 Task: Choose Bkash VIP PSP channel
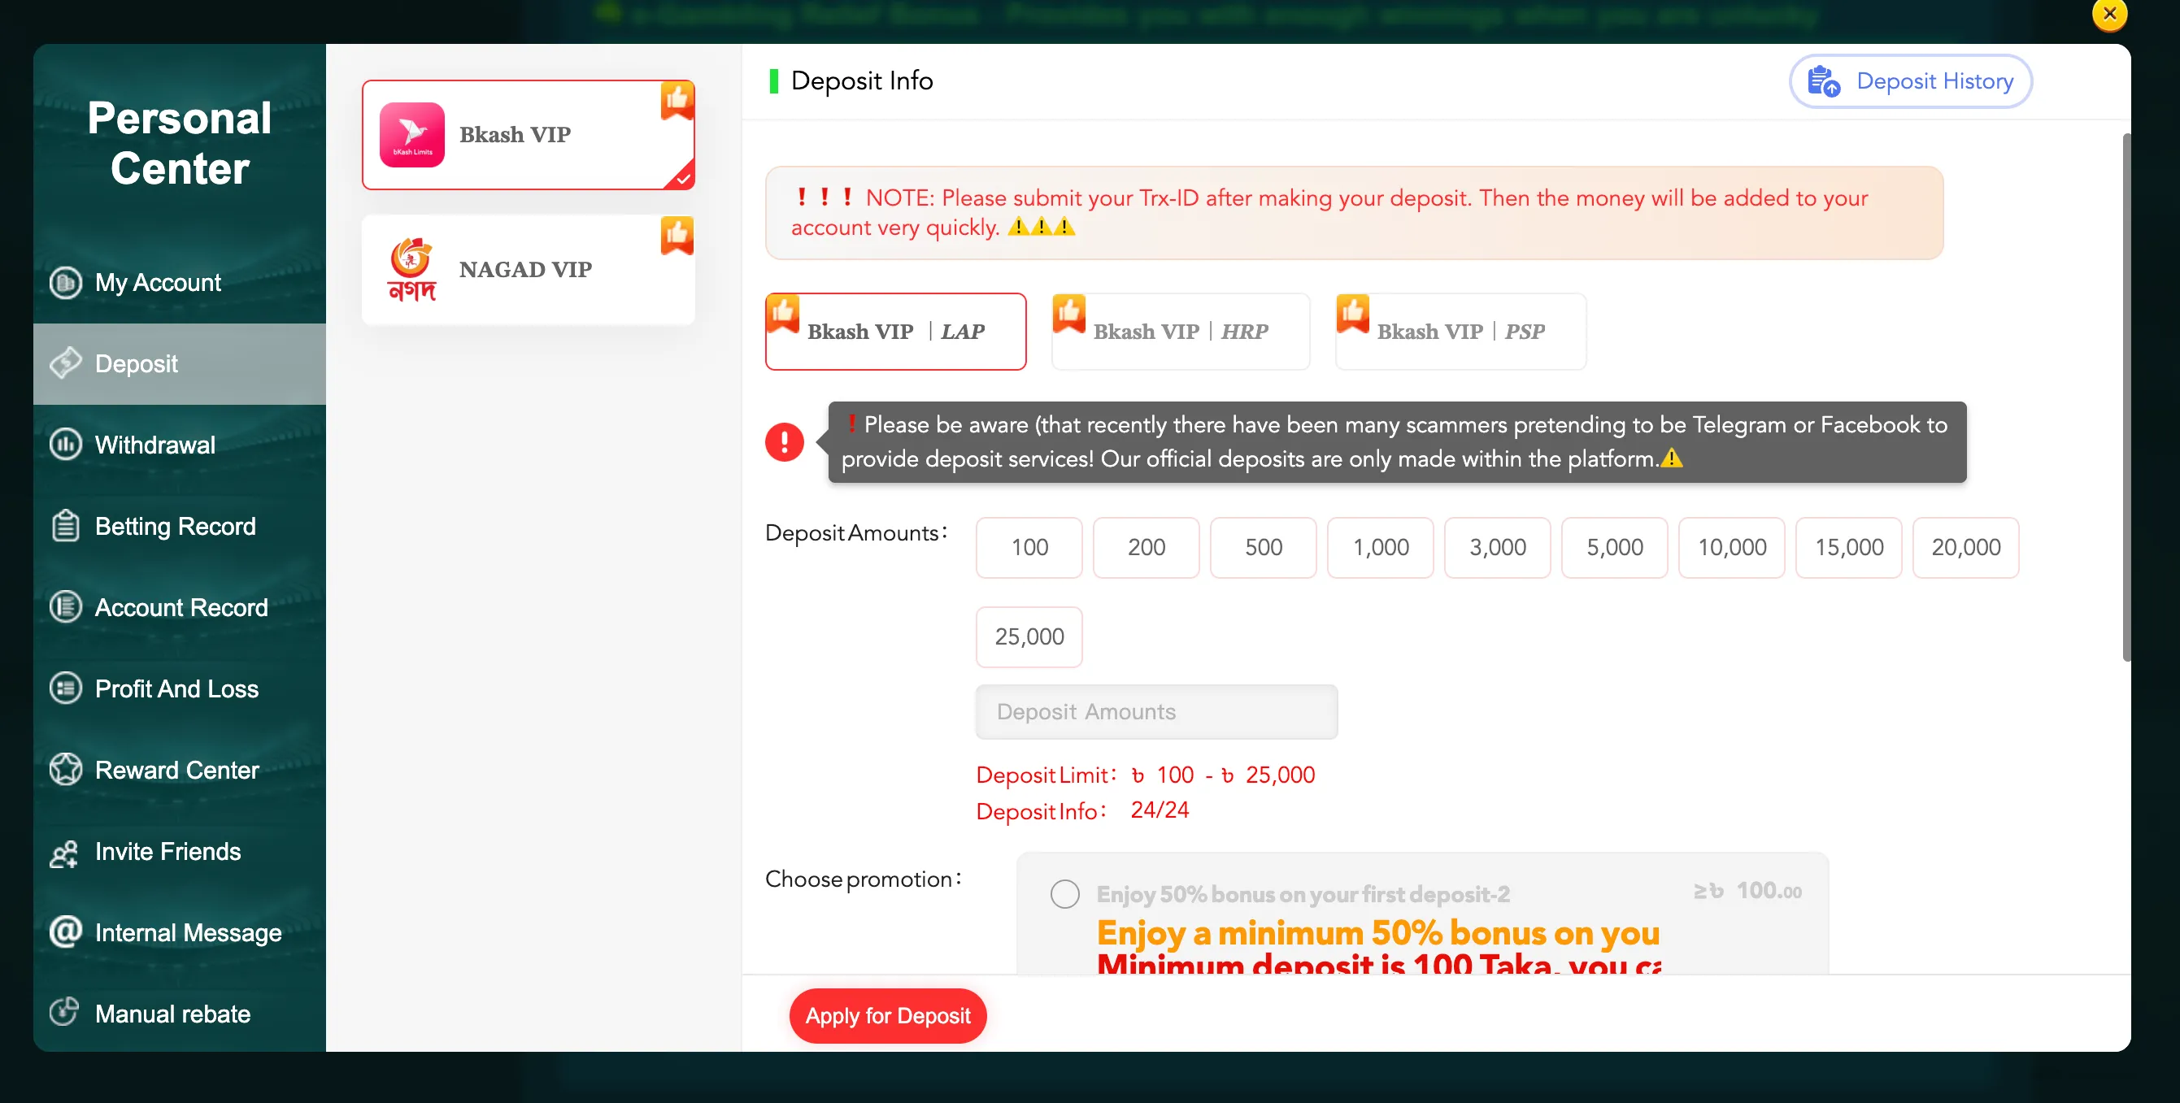tap(1460, 332)
